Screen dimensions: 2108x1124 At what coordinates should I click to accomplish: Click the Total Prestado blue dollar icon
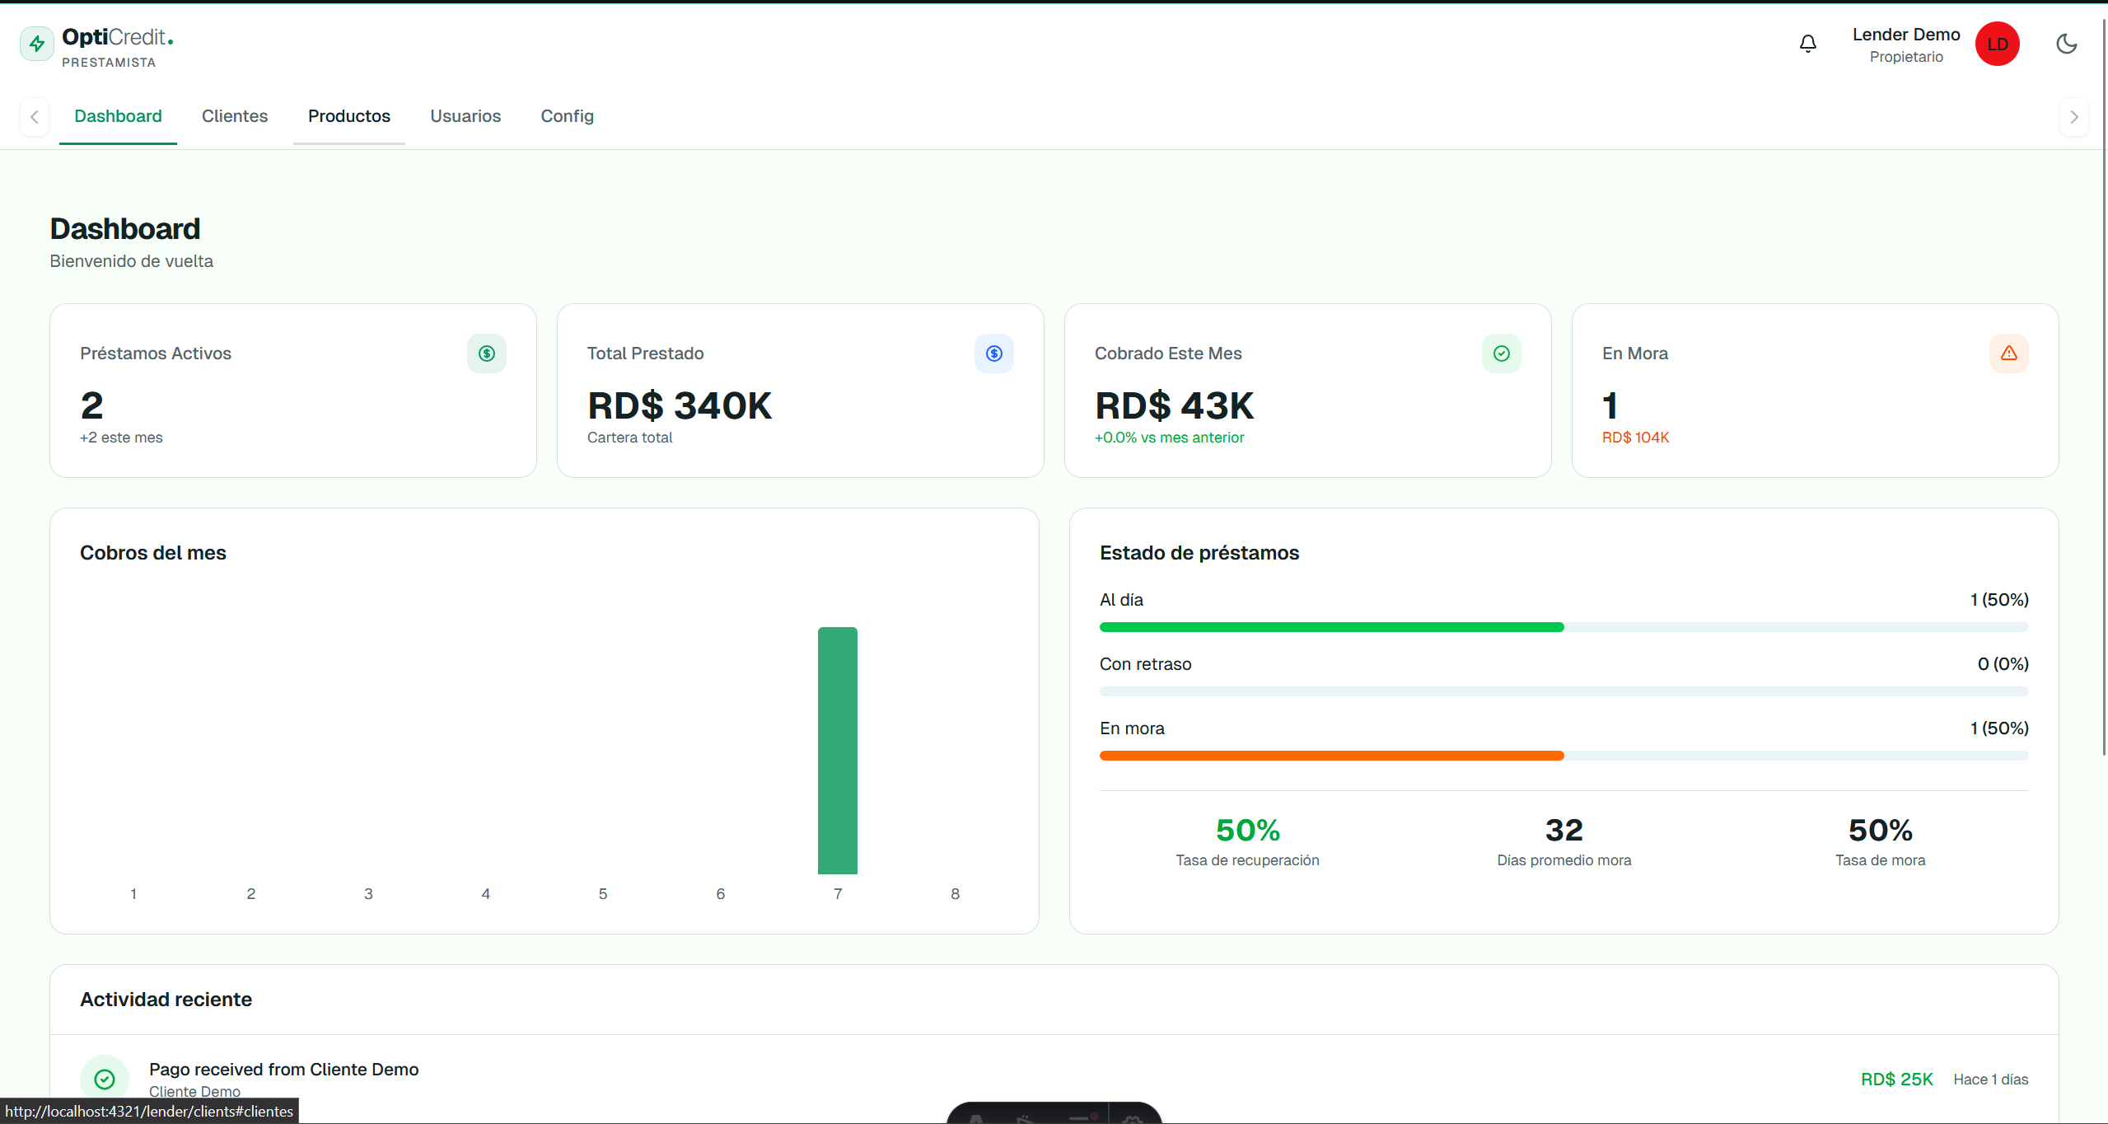pyautogui.click(x=994, y=354)
